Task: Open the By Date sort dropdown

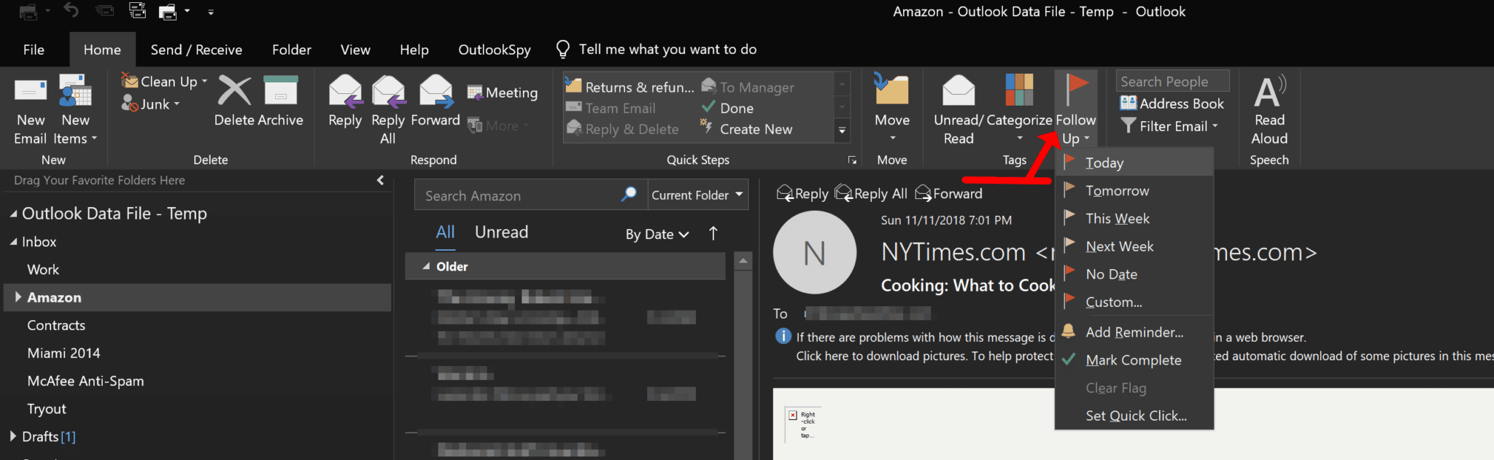Action: click(x=657, y=234)
